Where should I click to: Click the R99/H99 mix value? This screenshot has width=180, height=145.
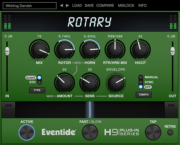(x=115, y=36)
